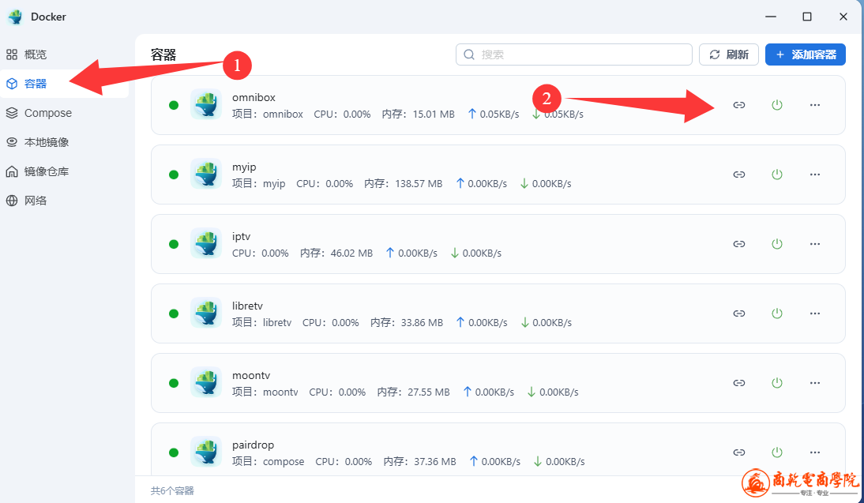
Task: Switch to the Compose sidebar section
Action: click(x=47, y=113)
